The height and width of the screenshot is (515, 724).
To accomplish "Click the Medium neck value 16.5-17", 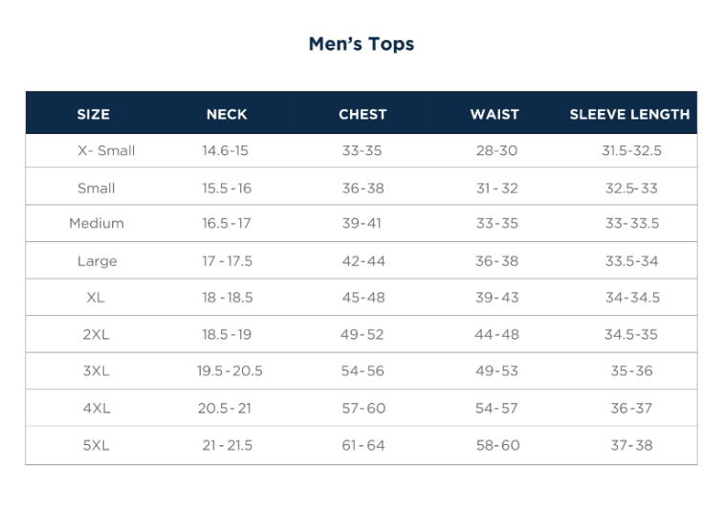I will tap(226, 224).
